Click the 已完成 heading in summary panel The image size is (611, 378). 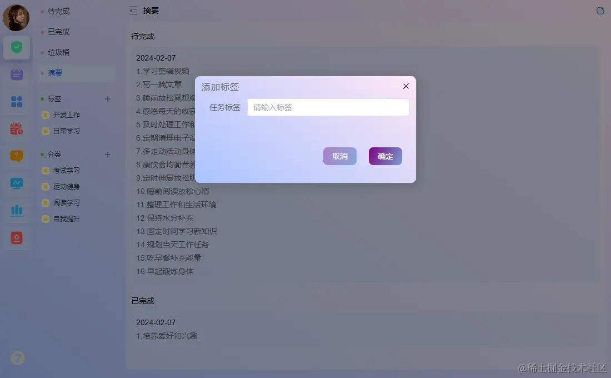pyautogui.click(x=143, y=301)
